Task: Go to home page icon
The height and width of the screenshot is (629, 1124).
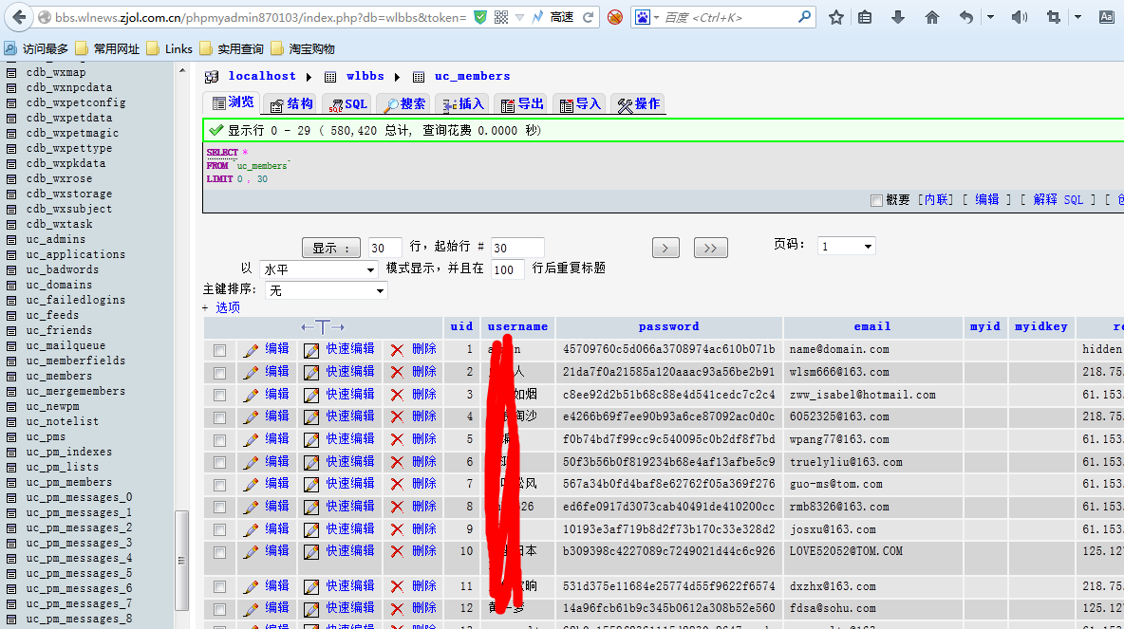Action: tap(932, 17)
